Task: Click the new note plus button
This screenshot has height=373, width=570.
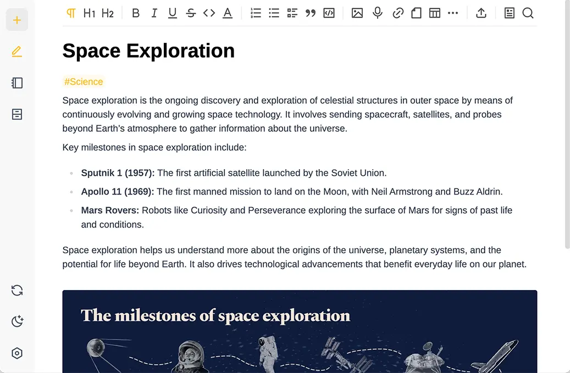Action: [x=16, y=20]
